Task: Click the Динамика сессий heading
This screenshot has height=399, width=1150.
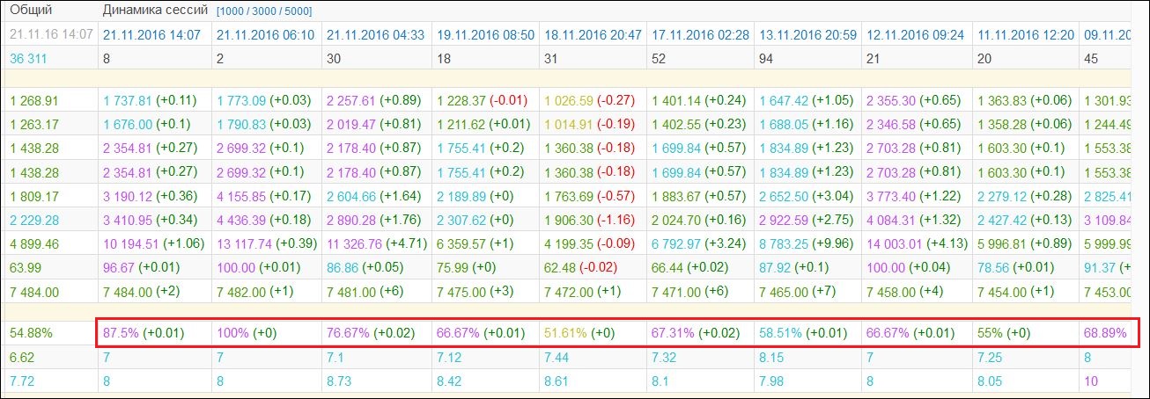Action: pyautogui.click(x=156, y=11)
